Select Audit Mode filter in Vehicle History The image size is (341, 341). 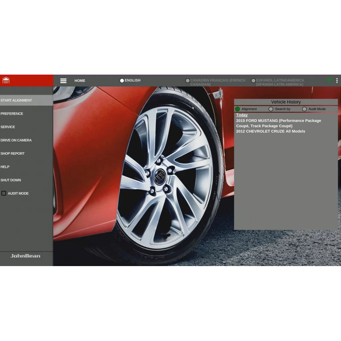coord(304,109)
